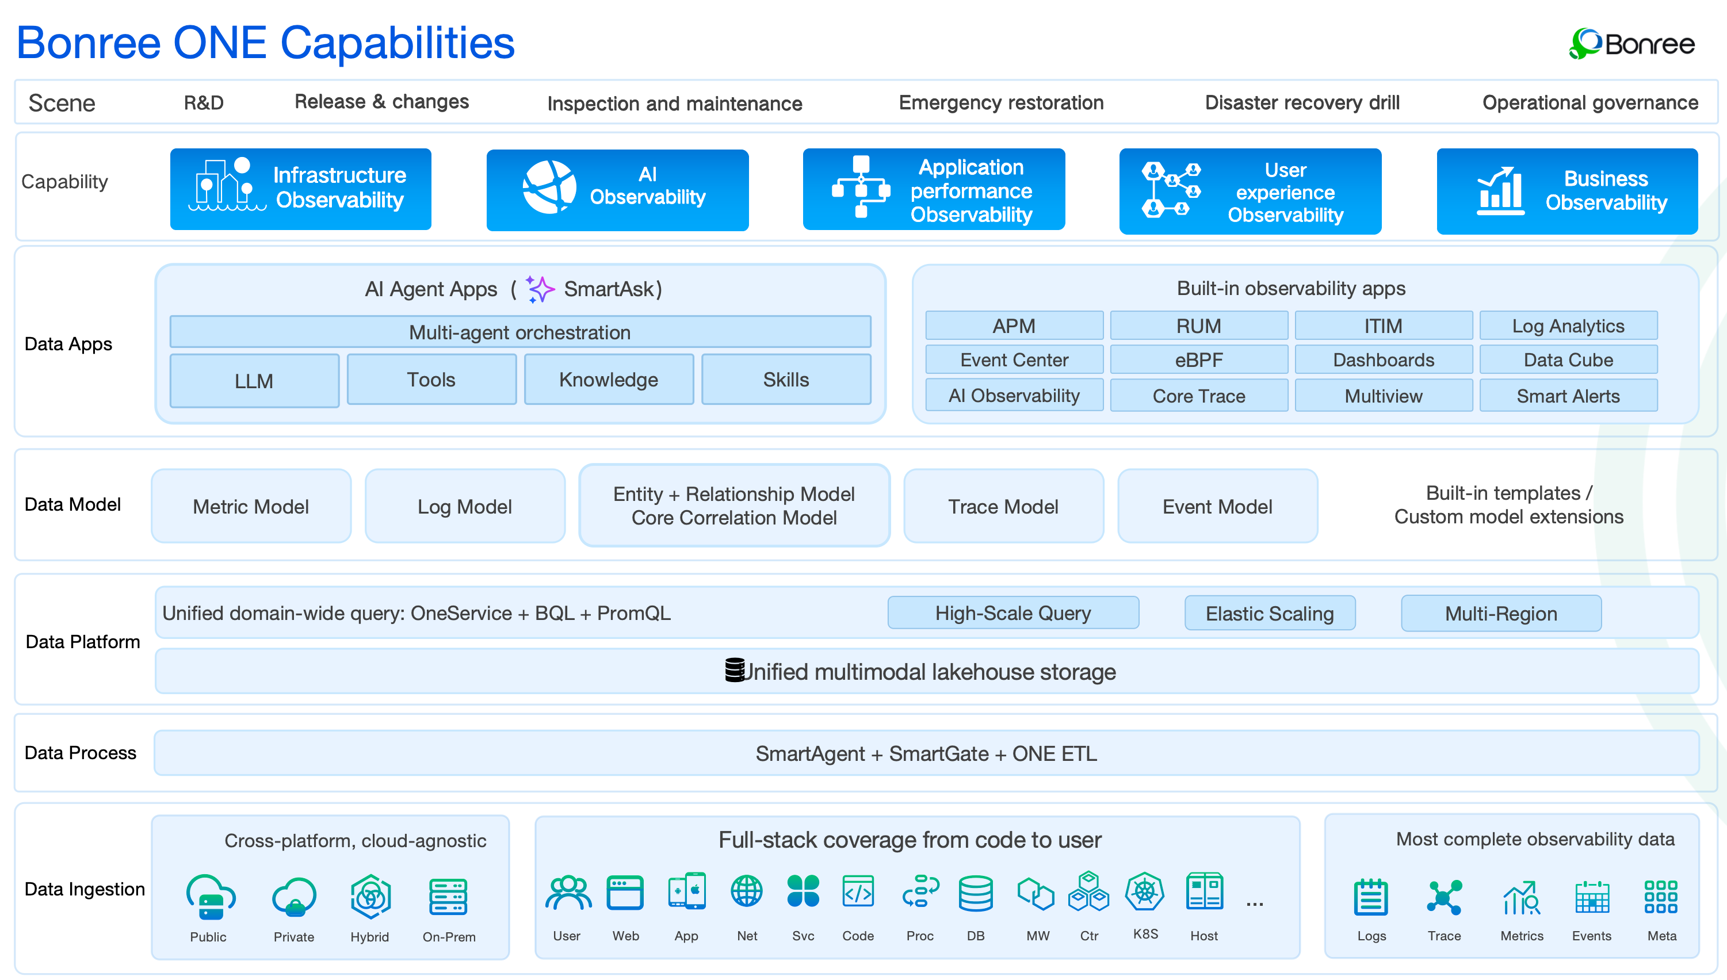Open the Dashboards tile

click(x=1384, y=359)
